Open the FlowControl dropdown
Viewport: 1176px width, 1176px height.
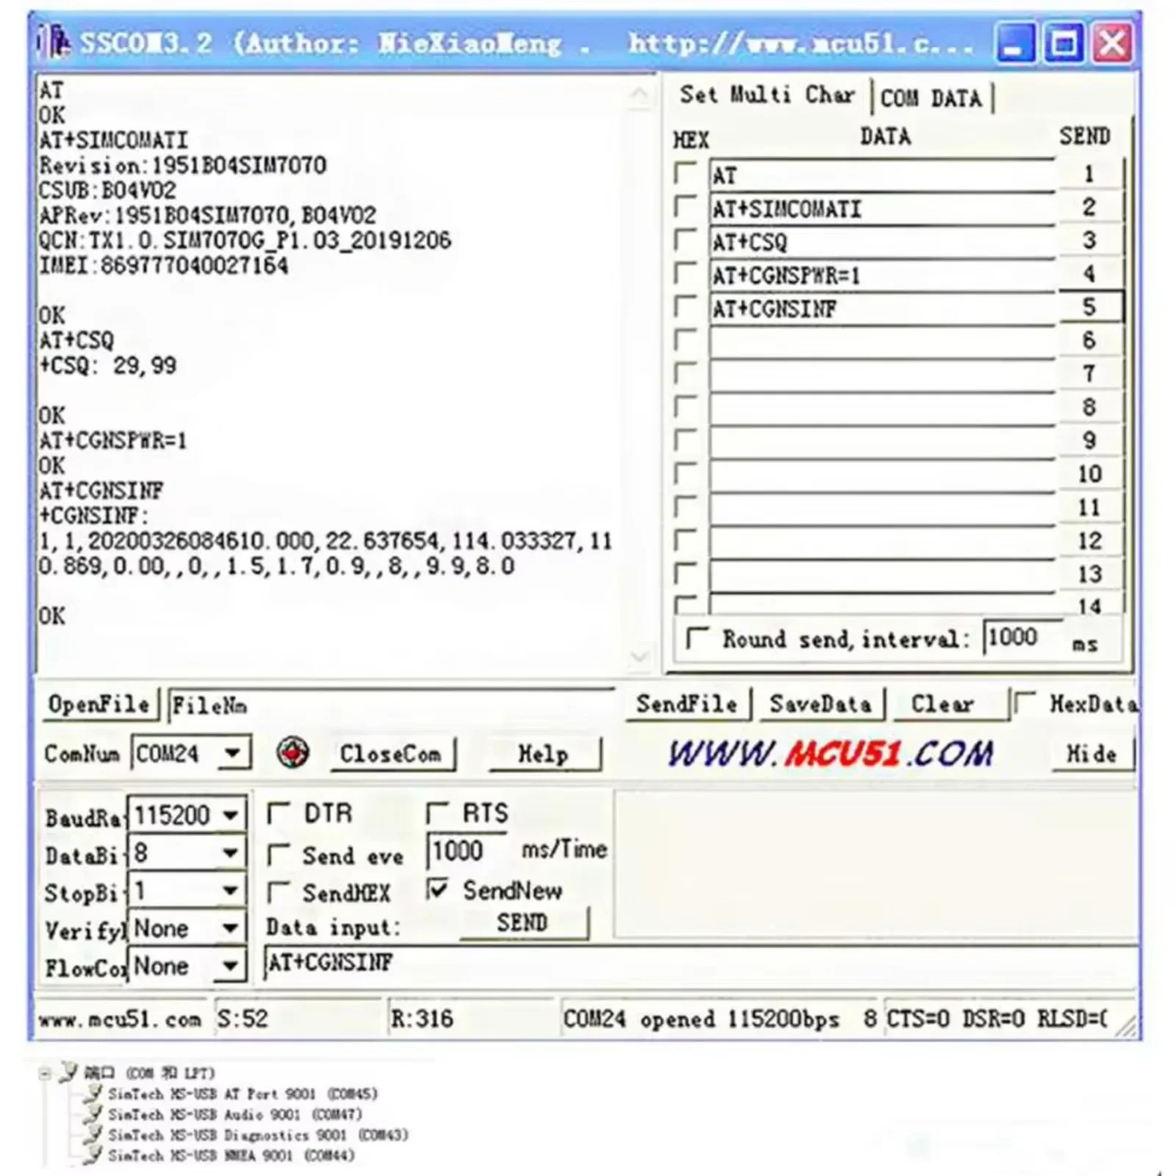click(230, 965)
